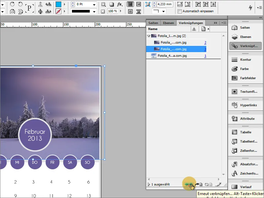The image size is (264, 198).
Task: Enable the 'Automatisch einpassen' checkbox
Action: 180,11
